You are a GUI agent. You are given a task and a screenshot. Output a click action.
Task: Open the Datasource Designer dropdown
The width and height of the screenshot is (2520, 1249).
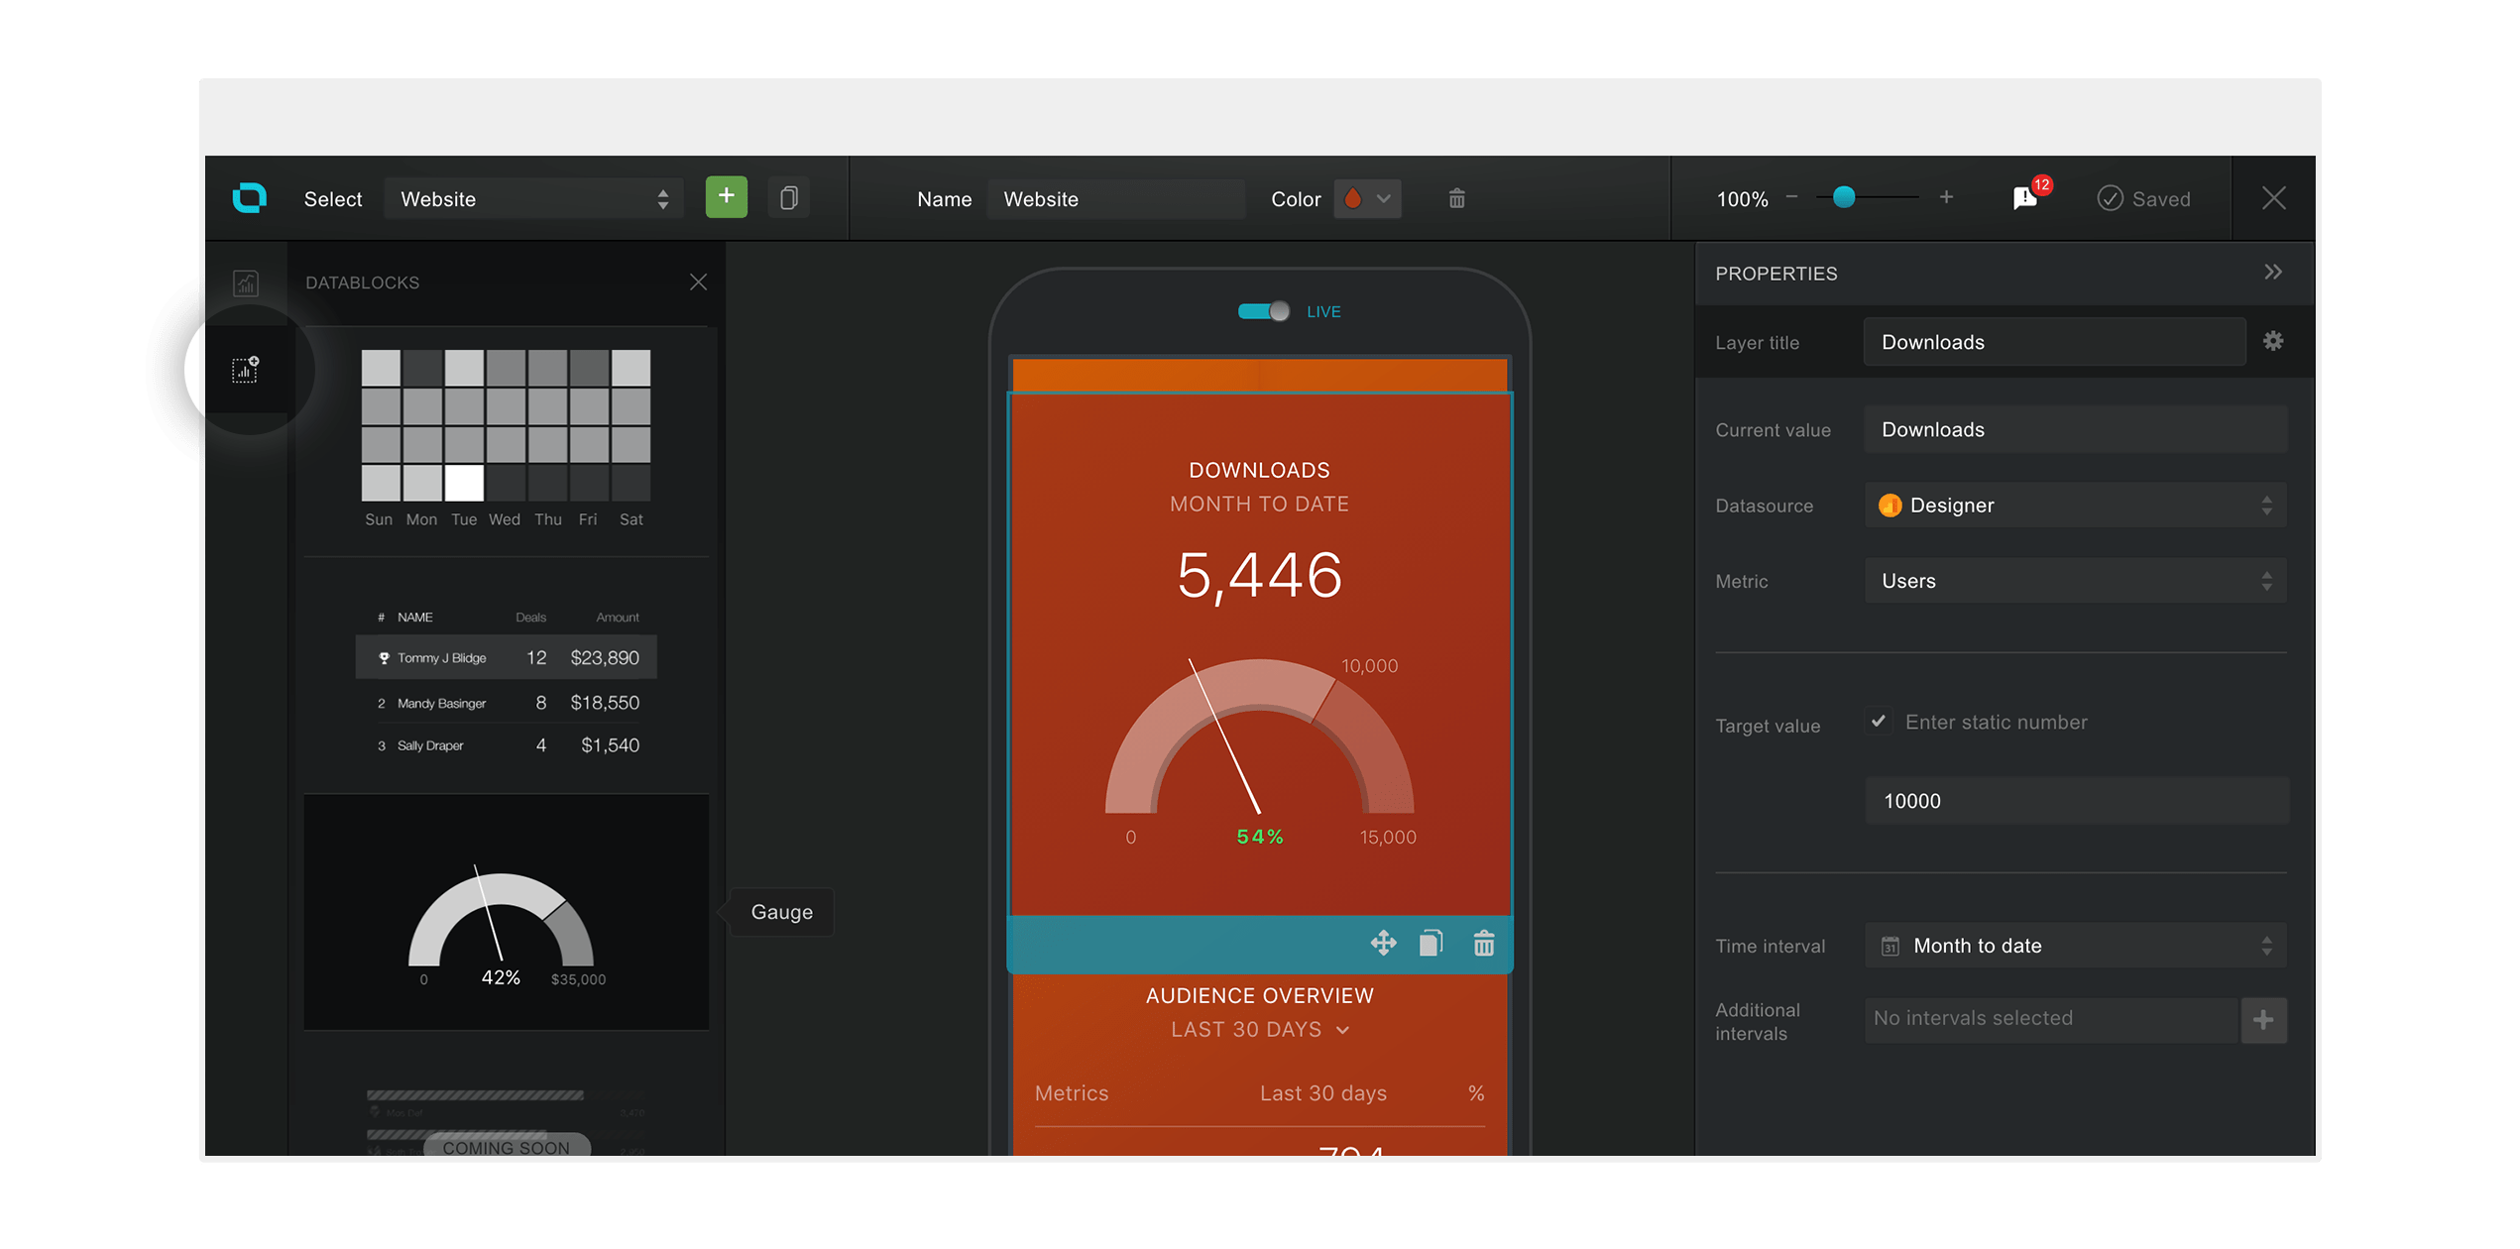coord(2075,506)
